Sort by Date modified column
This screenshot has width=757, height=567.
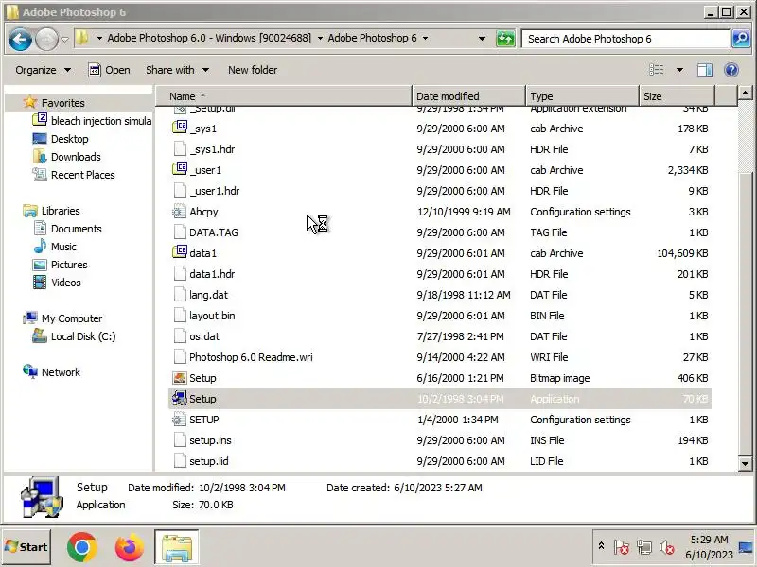pos(468,96)
